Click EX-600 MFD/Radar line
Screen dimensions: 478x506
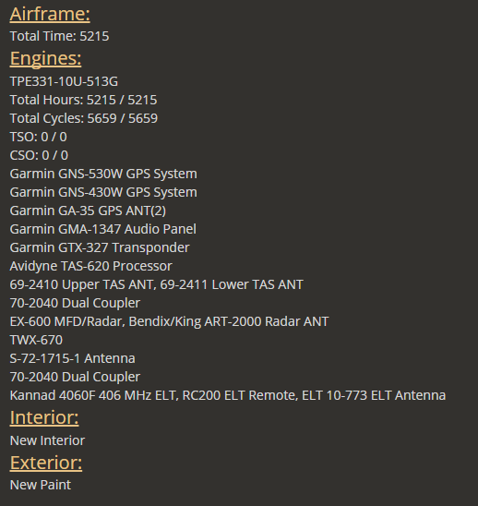[x=170, y=321]
